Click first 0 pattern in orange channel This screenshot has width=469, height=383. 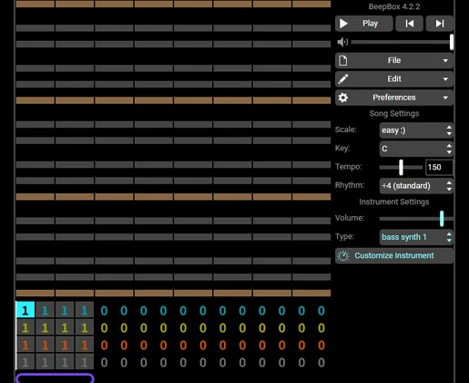(x=104, y=346)
